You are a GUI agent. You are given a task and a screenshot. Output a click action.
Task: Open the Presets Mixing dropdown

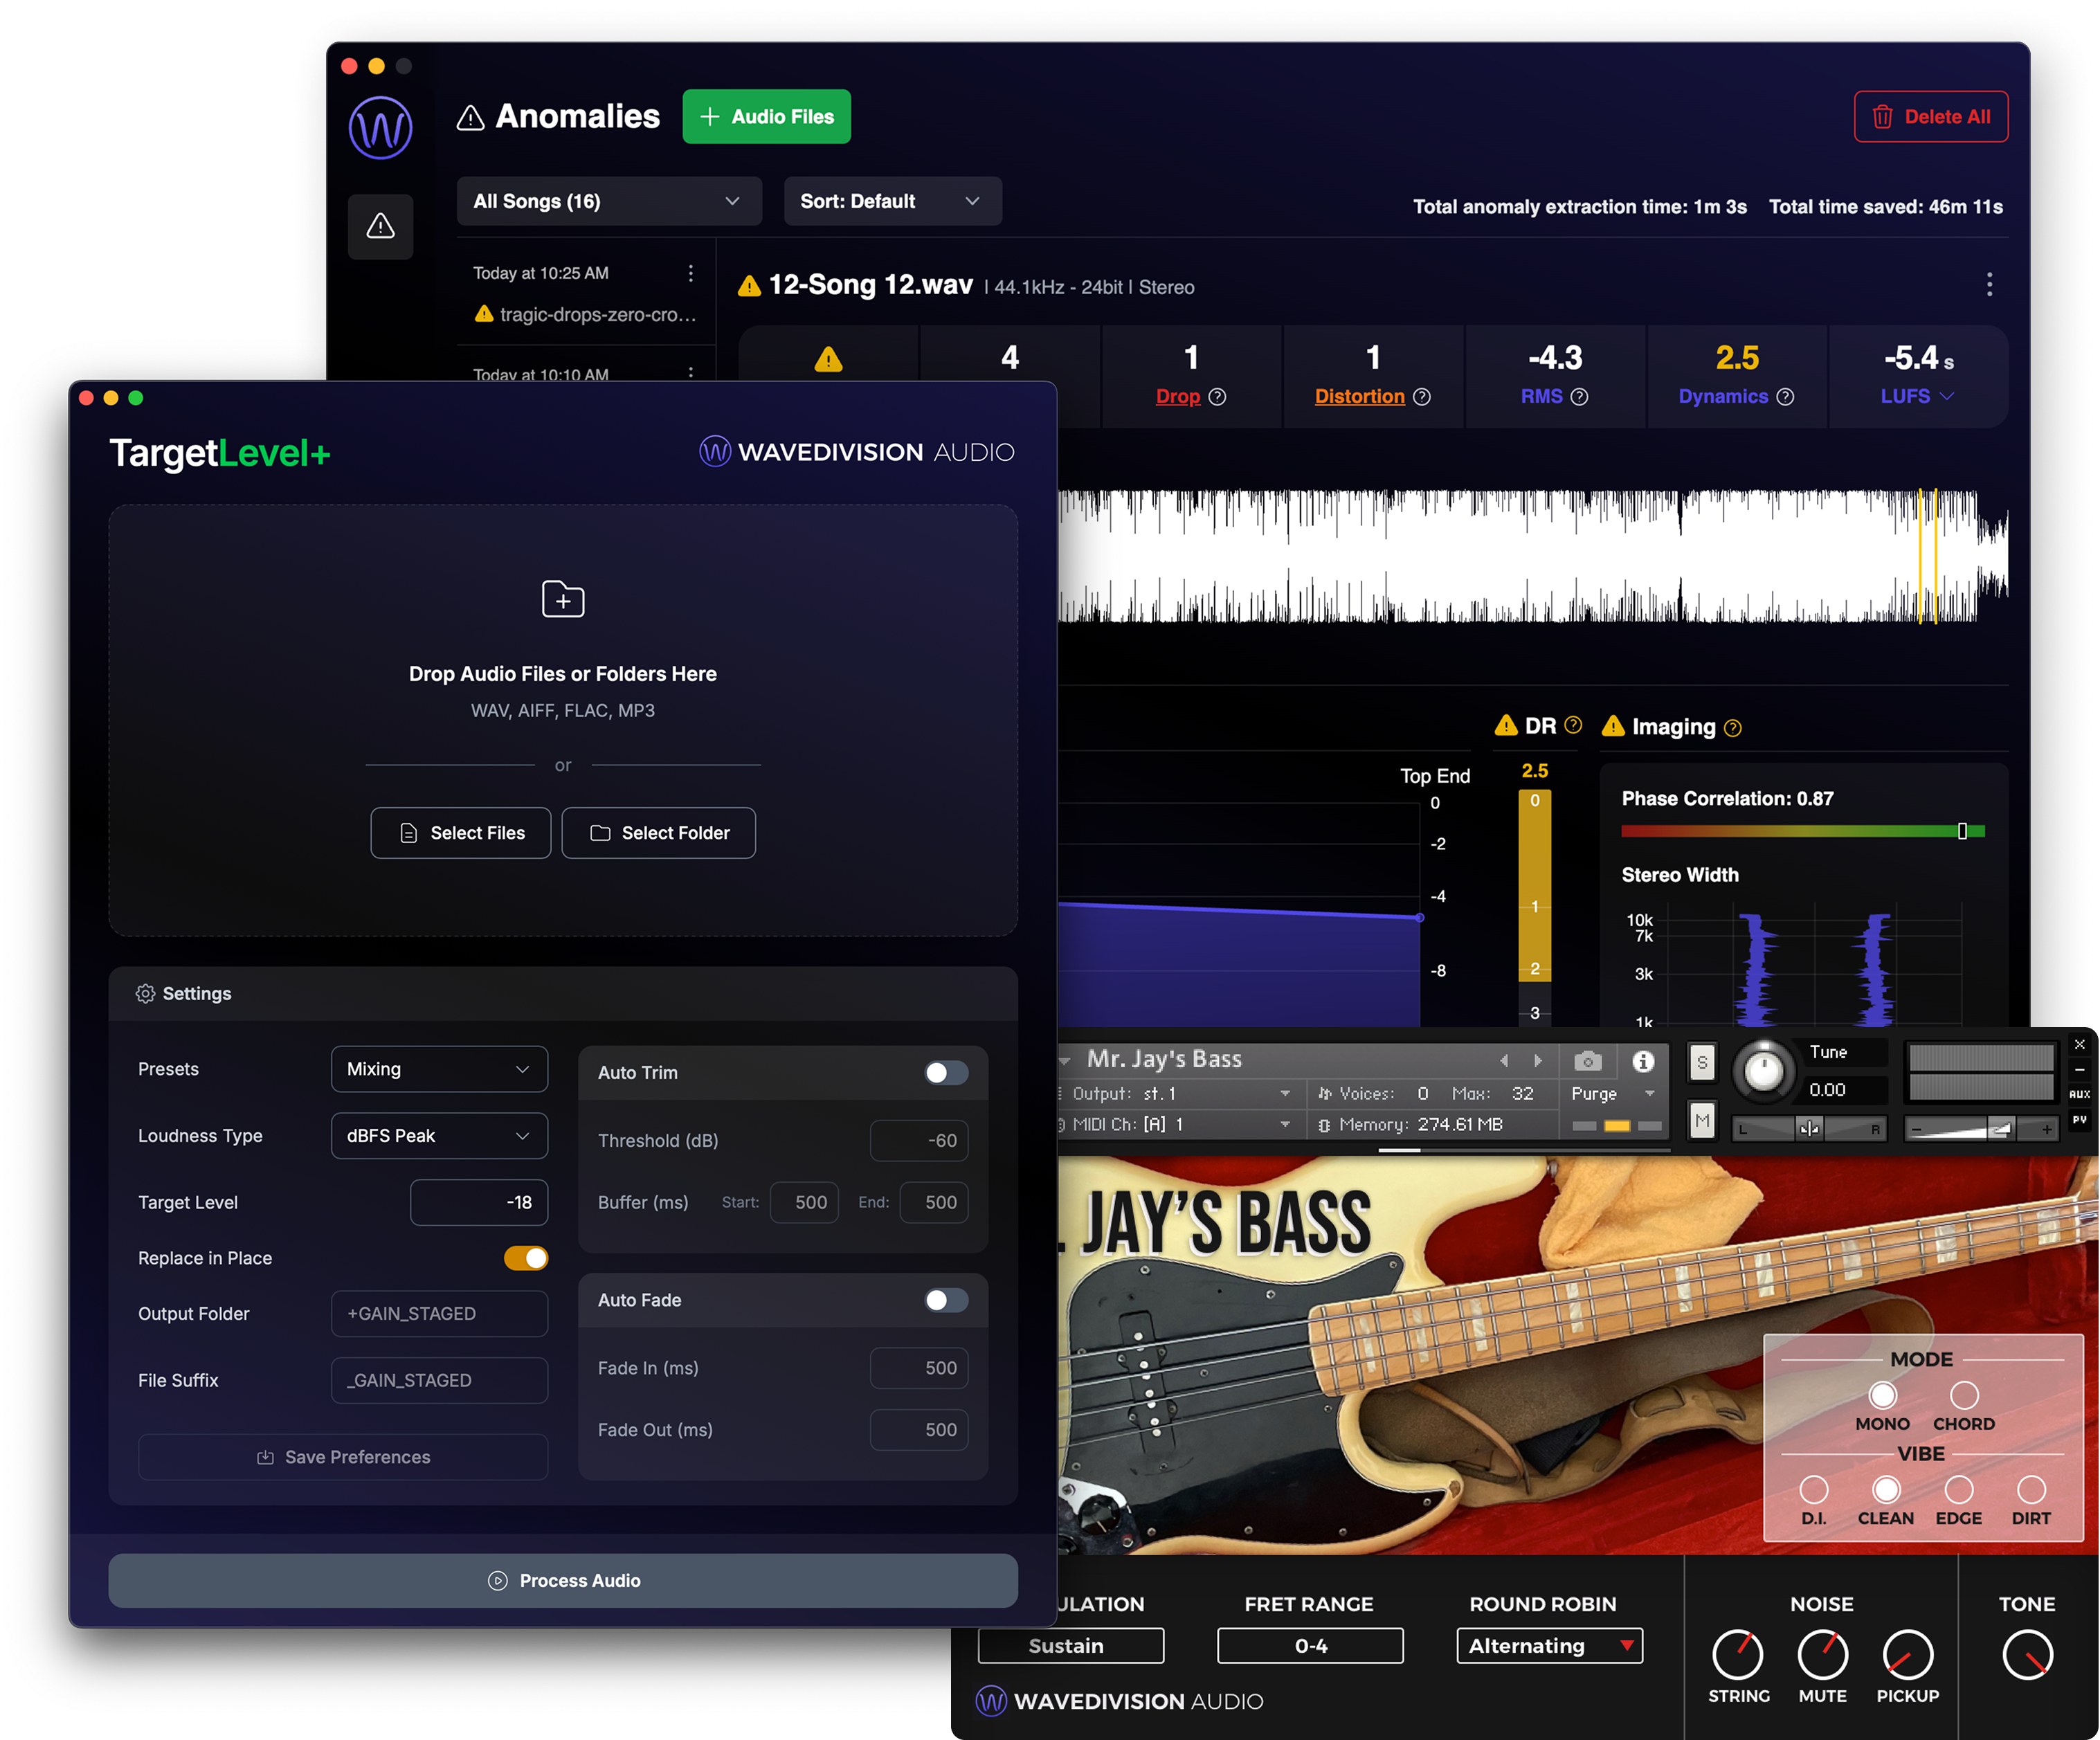tap(439, 1069)
